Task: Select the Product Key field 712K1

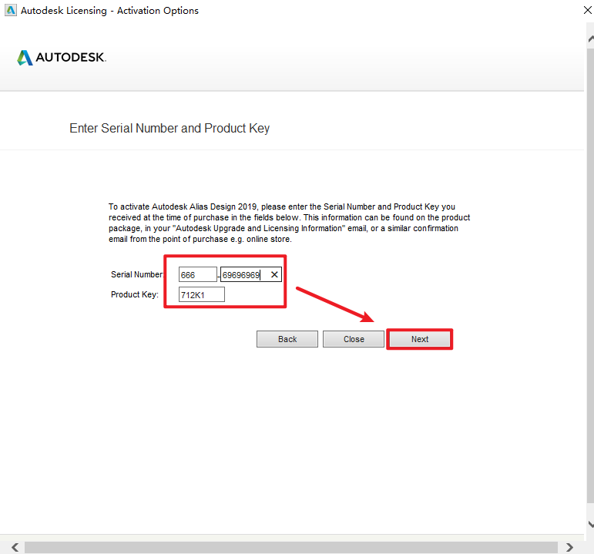Action: coord(202,294)
